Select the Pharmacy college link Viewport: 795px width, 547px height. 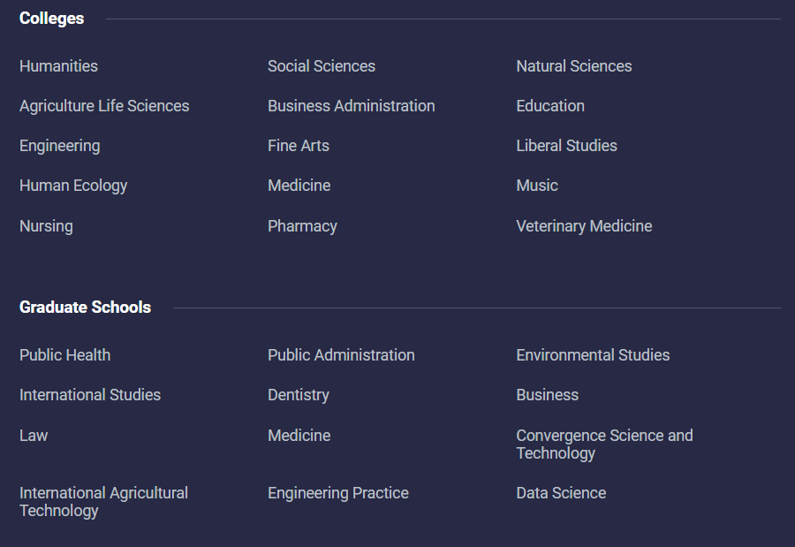[x=302, y=226]
